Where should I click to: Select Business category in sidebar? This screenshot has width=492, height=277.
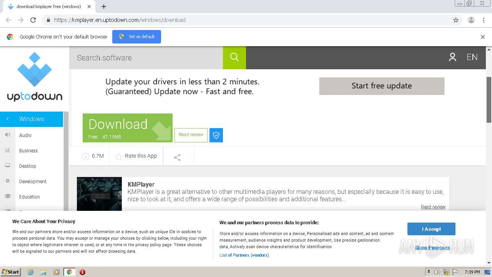[x=28, y=150]
